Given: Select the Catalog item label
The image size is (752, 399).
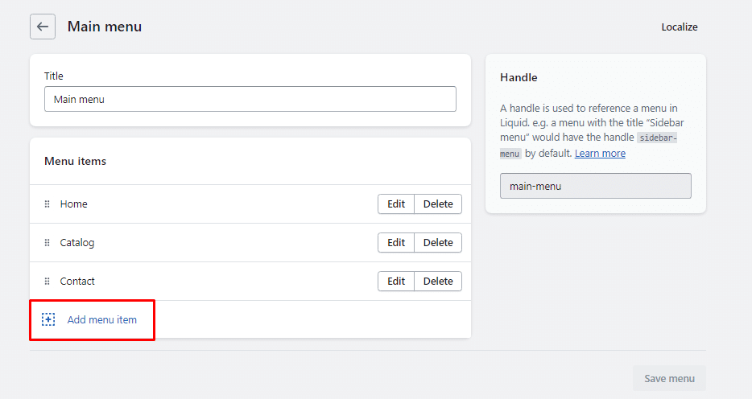Looking at the screenshot, I should click(x=77, y=243).
